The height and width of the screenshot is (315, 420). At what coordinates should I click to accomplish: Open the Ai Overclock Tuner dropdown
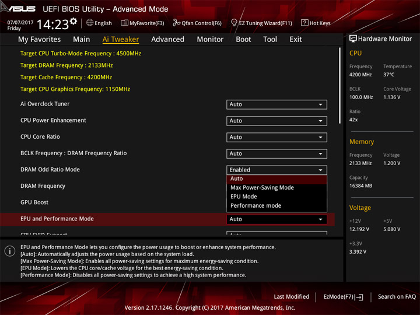point(276,104)
